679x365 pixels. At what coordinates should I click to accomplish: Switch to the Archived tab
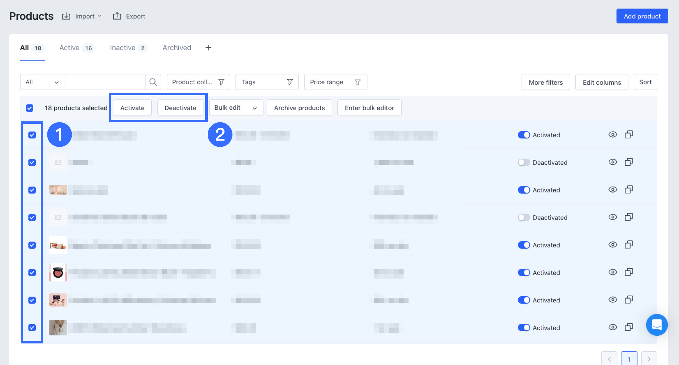[x=177, y=48]
